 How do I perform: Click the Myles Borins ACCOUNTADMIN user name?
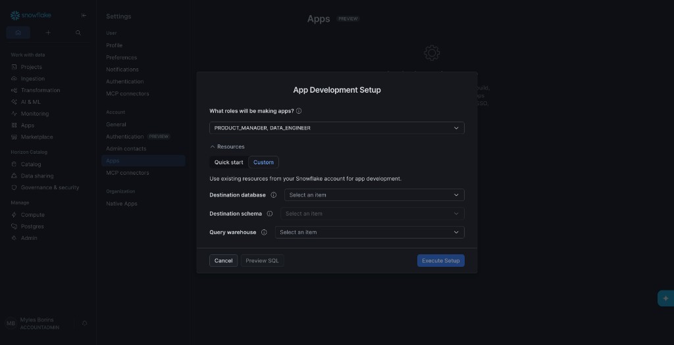pyautogui.click(x=39, y=323)
